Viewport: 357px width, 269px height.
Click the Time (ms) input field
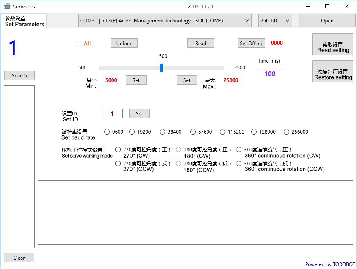(x=270, y=74)
